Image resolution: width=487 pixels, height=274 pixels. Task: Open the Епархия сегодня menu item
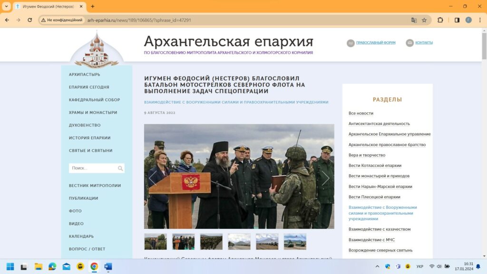tap(89, 88)
